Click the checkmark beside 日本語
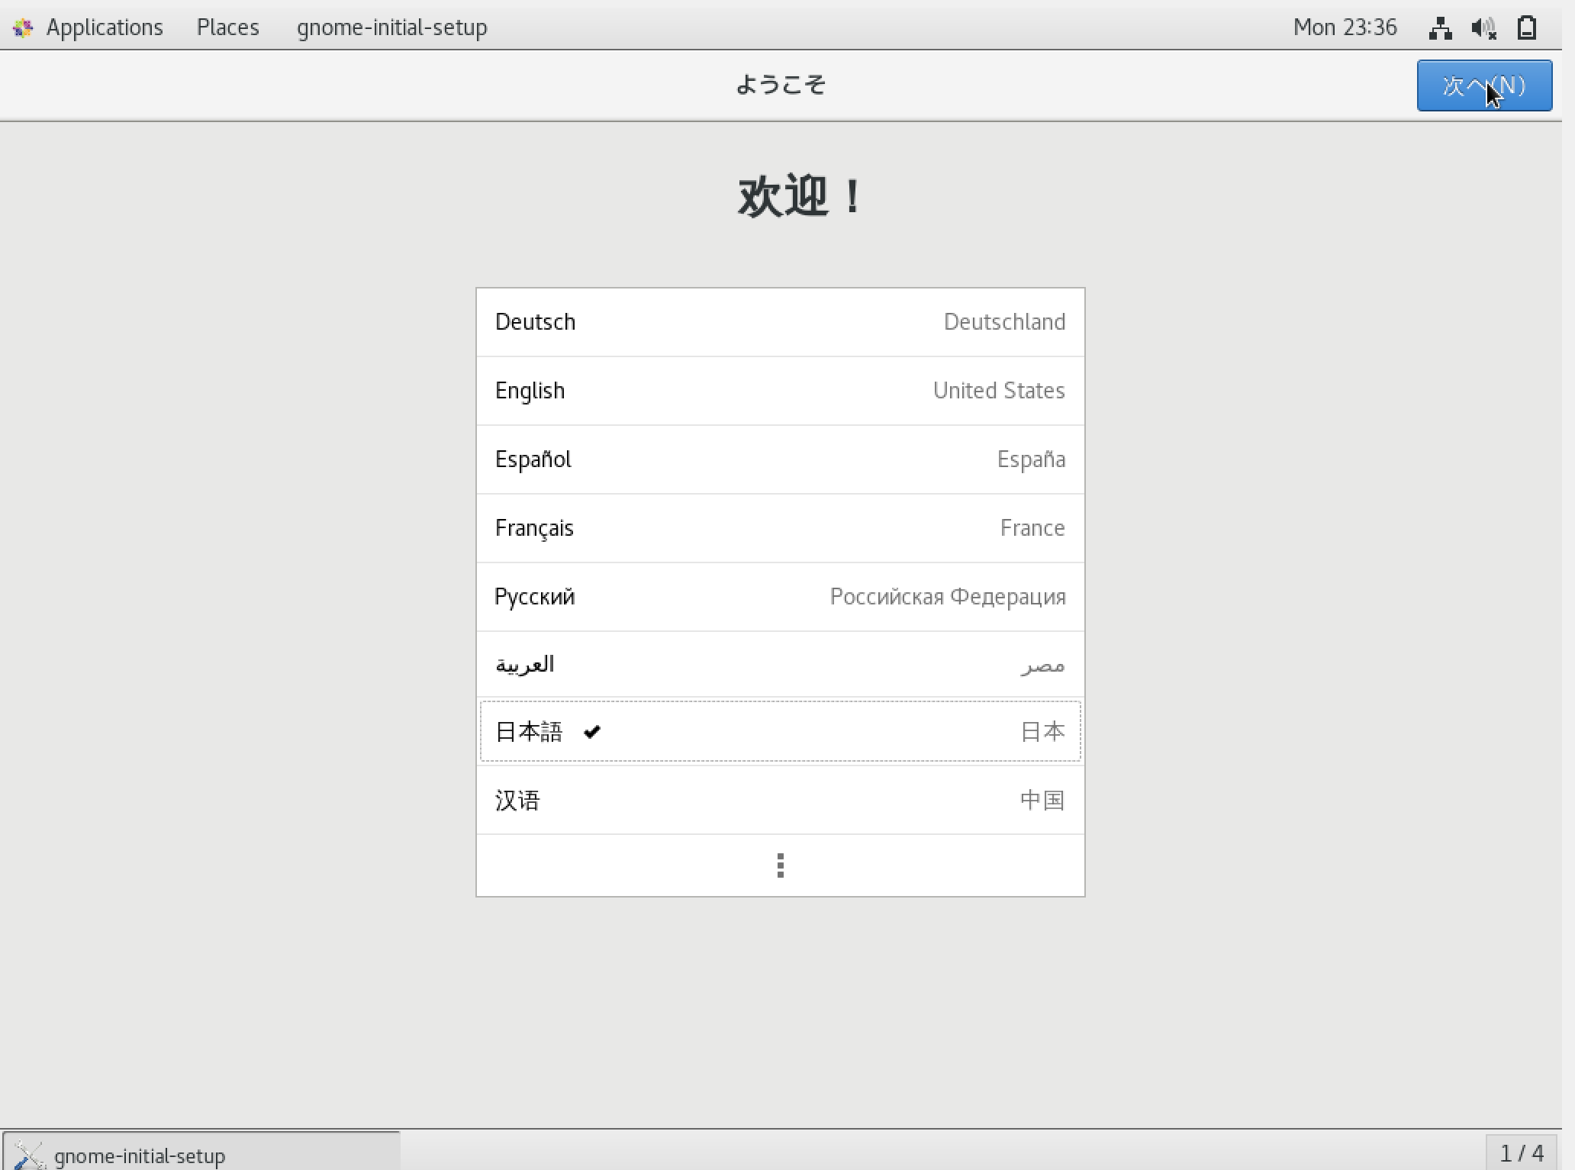The height and width of the screenshot is (1170, 1575). [x=592, y=732]
